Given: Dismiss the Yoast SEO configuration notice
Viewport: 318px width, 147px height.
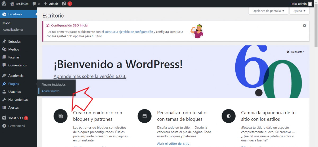Looking at the screenshot, I should (304, 26).
